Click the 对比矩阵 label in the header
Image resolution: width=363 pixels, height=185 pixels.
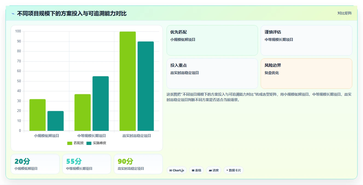click(344, 13)
